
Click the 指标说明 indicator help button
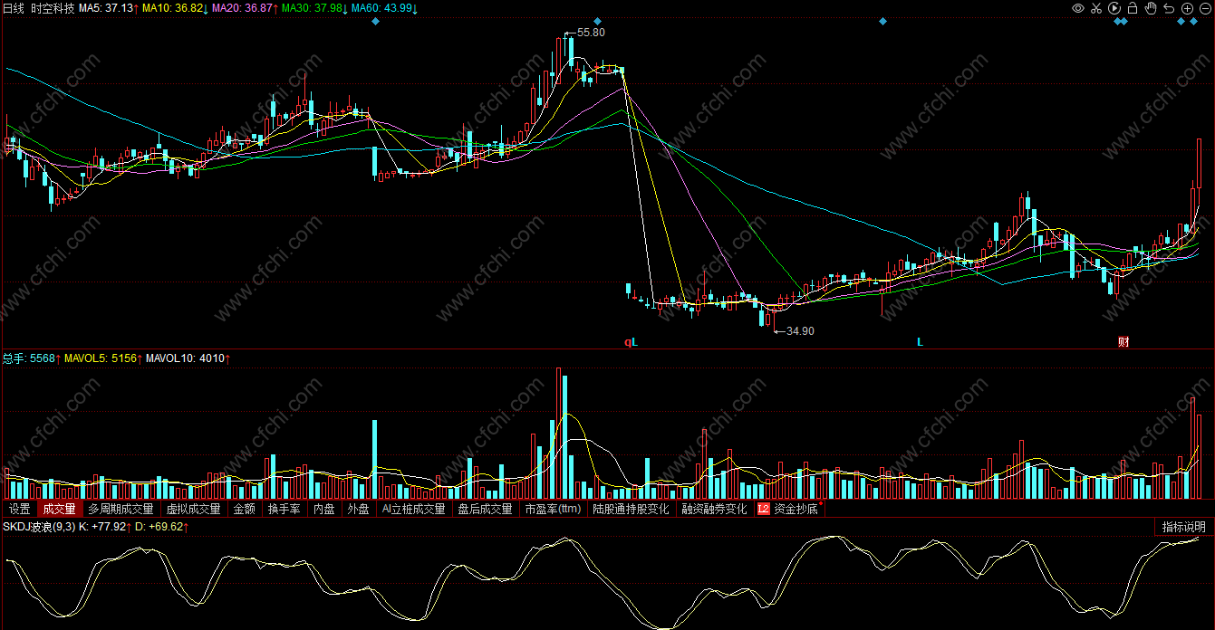point(1184,527)
